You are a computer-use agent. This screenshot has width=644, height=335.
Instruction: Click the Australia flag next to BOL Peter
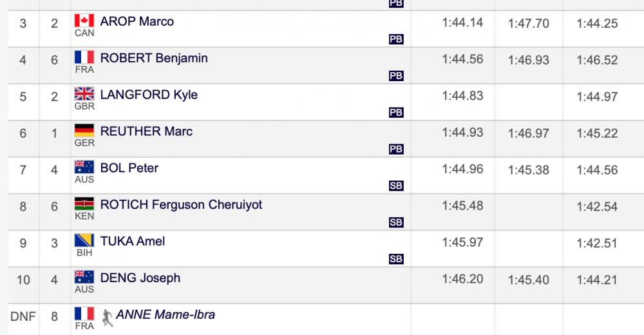84,167
